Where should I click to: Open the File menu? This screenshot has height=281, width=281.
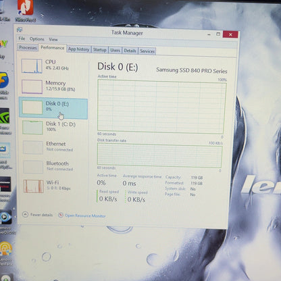(22, 39)
